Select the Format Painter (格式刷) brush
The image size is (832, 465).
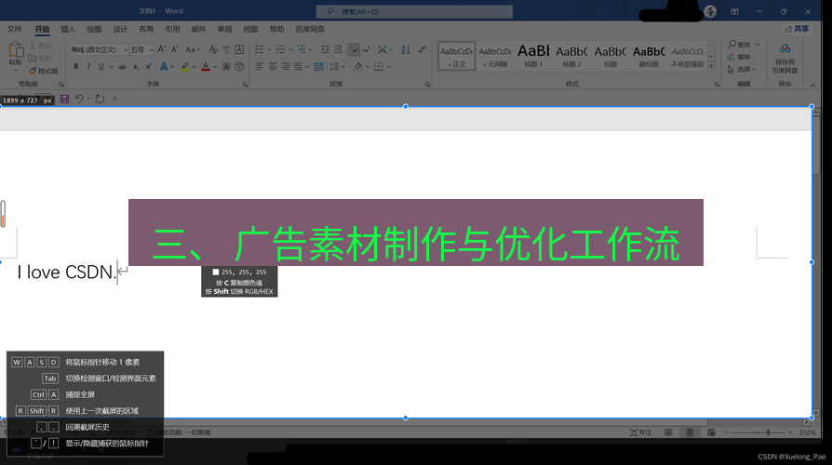click(x=33, y=71)
